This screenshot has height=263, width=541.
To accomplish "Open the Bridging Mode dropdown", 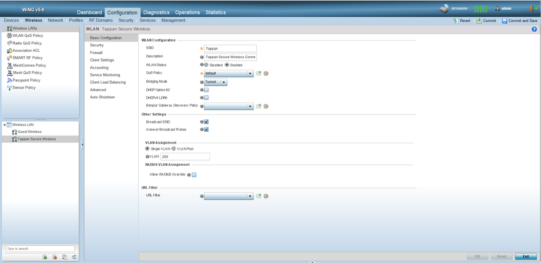I will pyautogui.click(x=224, y=82).
